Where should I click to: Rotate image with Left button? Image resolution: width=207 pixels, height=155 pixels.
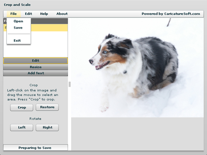(22, 128)
